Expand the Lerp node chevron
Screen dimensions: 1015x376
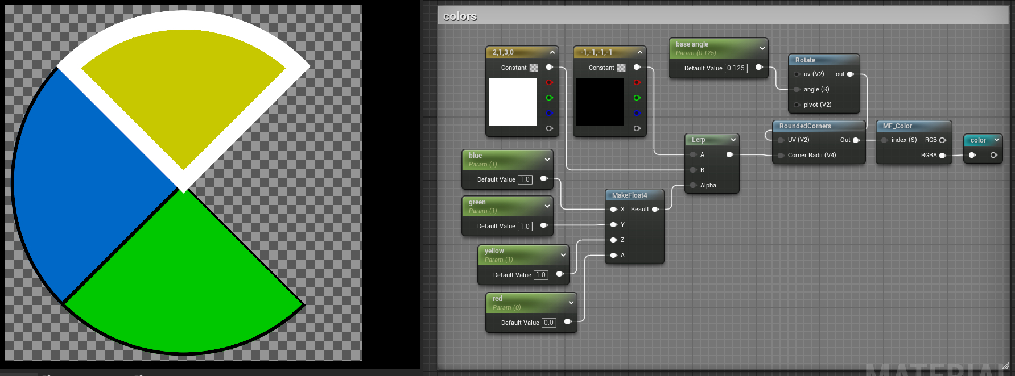click(733, 140)
